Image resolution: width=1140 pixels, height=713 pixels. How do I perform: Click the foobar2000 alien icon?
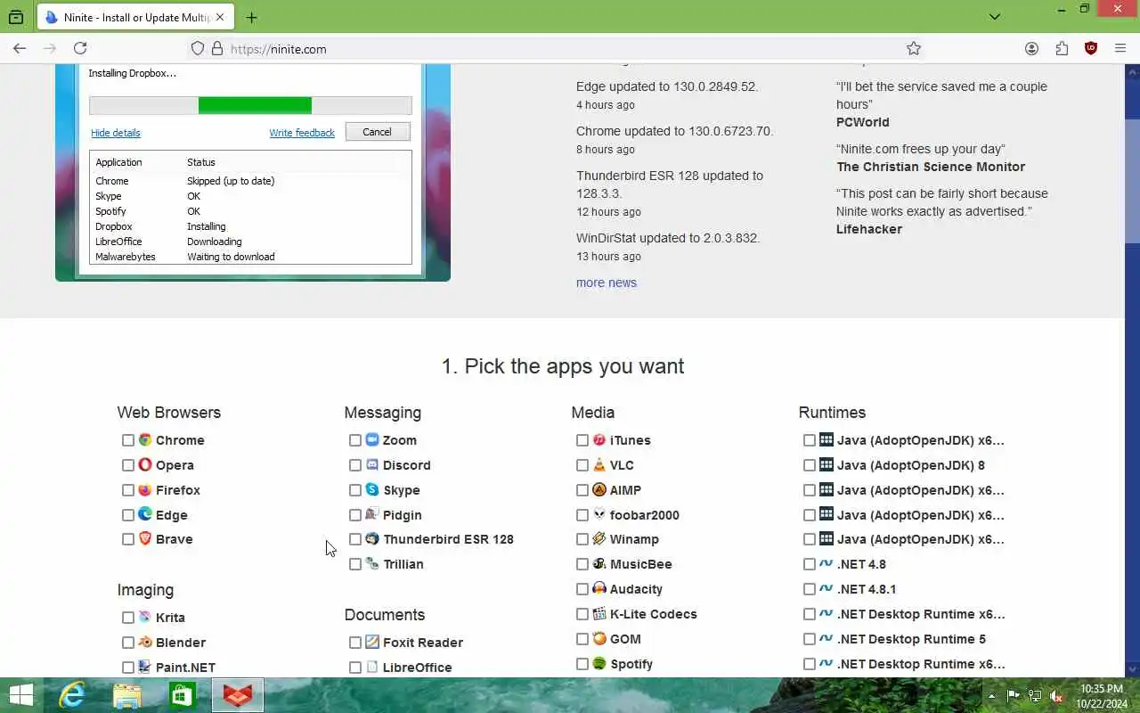point(599,515)
